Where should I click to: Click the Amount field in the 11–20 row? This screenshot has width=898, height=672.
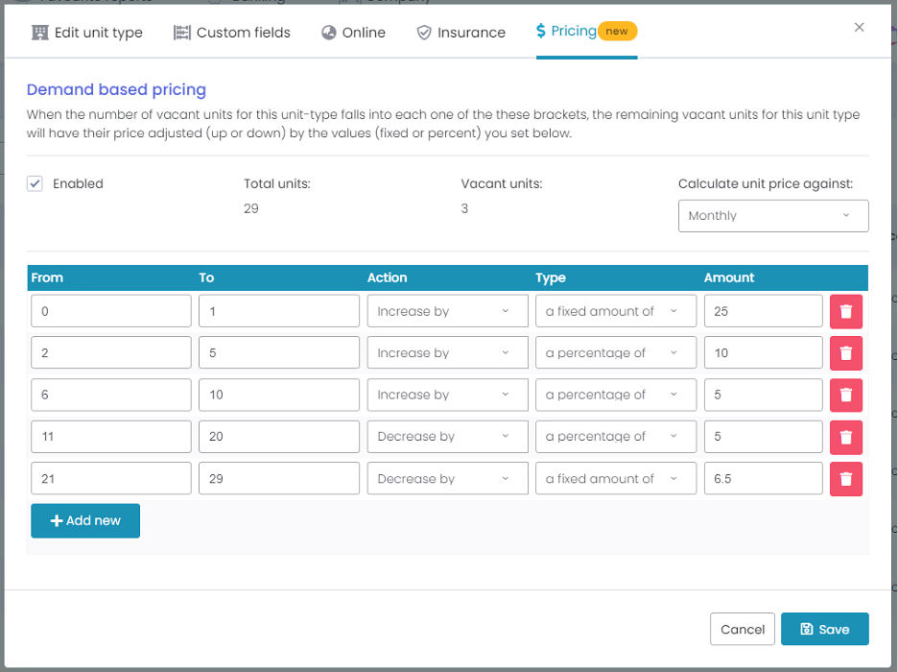click(764, 437)
